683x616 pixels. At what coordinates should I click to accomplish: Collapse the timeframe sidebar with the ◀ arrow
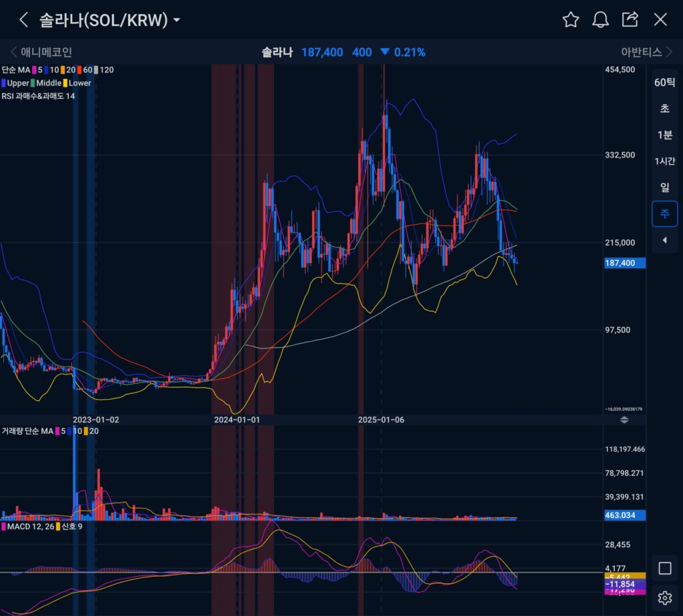(x=664, y=240)
